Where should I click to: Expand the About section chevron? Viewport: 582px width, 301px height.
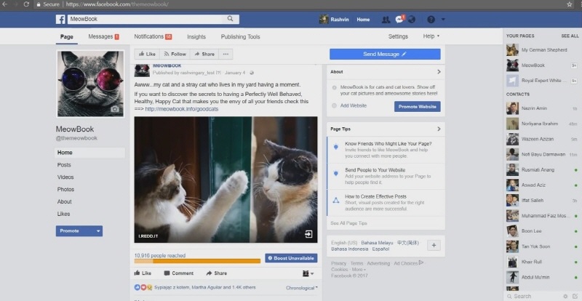439,72
